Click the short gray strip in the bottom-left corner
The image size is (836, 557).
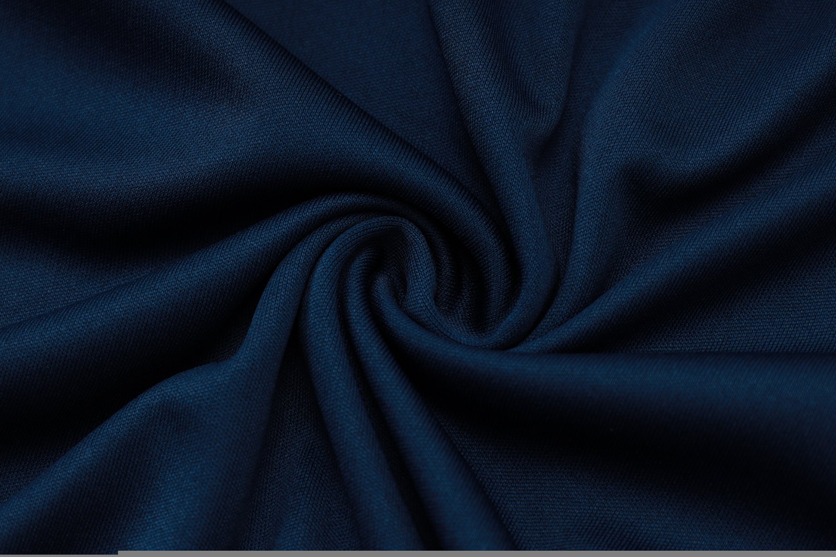click(59, 555)
